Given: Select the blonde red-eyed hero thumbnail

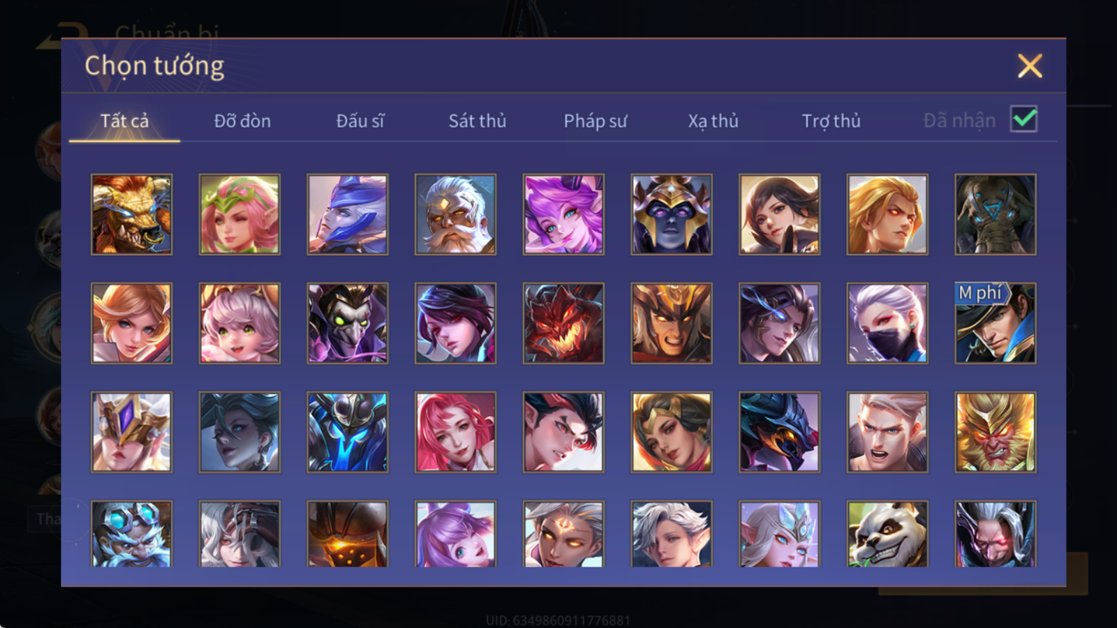Looking at the screenshot, I should coord(887,214).
